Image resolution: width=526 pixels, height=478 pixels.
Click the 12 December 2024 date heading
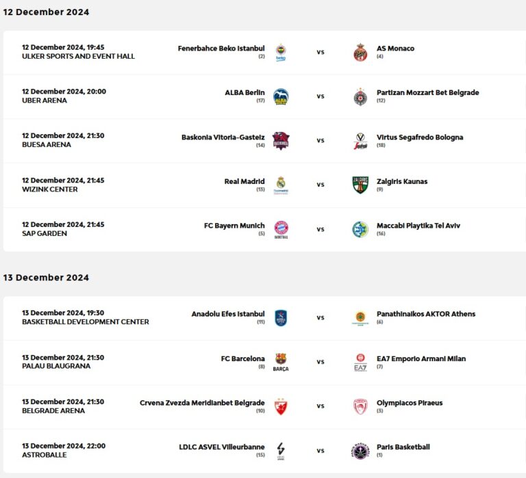(46, 12)
